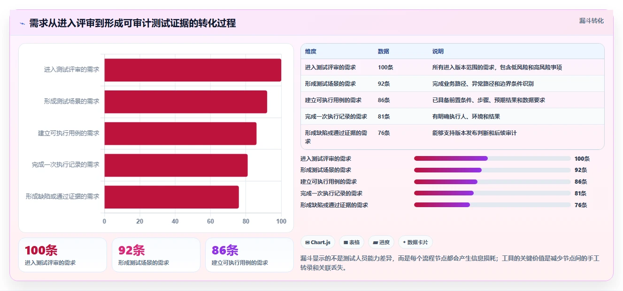This screenshot has width=623, height=291.
Task: Click the description 能够支持版本发布判断和后续审计
Action: pos(475,133)
